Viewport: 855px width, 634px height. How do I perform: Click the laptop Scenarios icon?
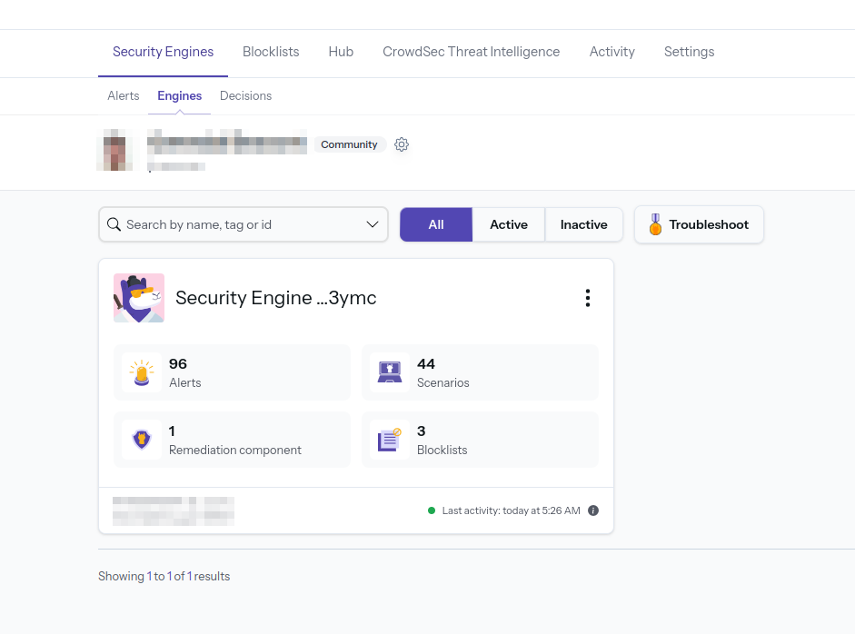390,372
